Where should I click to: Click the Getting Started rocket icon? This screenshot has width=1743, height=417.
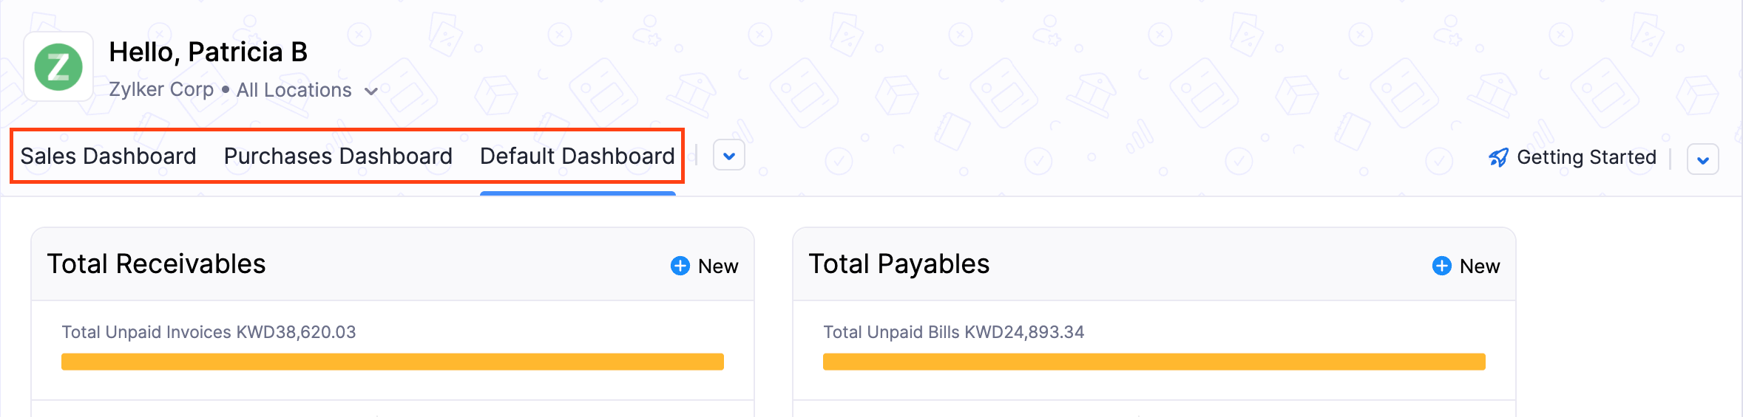[1498, 157]
